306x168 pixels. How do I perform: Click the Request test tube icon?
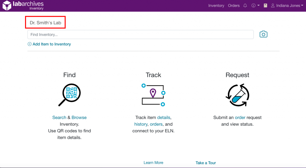[237, 95]
